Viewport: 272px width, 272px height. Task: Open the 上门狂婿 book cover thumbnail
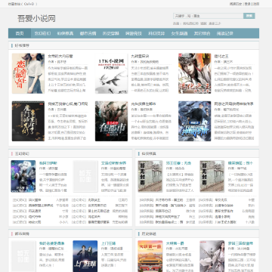pos(85,256)
